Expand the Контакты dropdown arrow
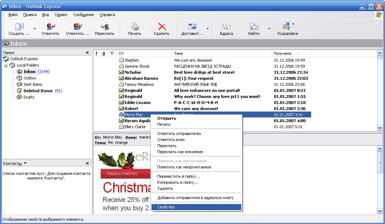385x224 pixels. click(x=25, y=163)
